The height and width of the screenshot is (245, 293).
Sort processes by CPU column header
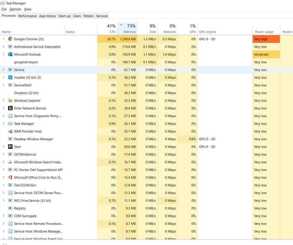(107, 29)
